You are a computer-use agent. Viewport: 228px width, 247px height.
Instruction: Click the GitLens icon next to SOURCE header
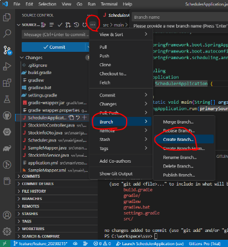[43, 25]
